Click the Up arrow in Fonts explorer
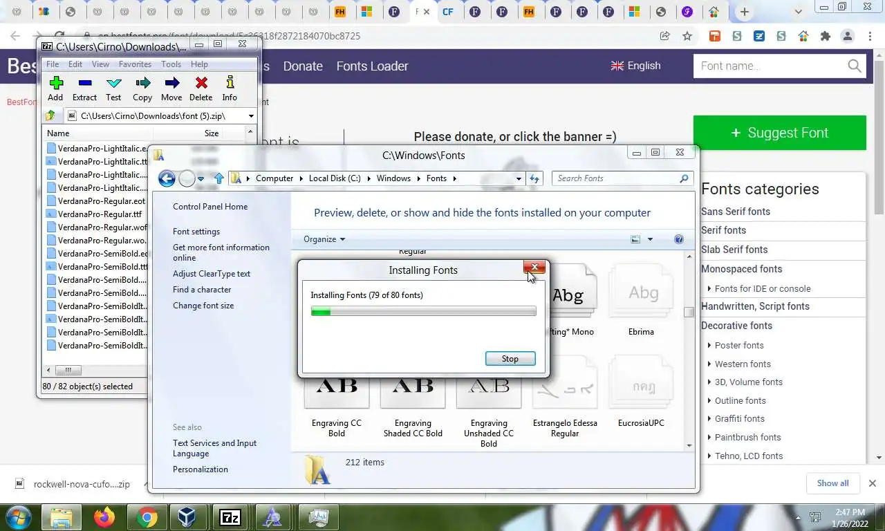The width and height of the screenshot is (885, 531). (x=219, y=178)
